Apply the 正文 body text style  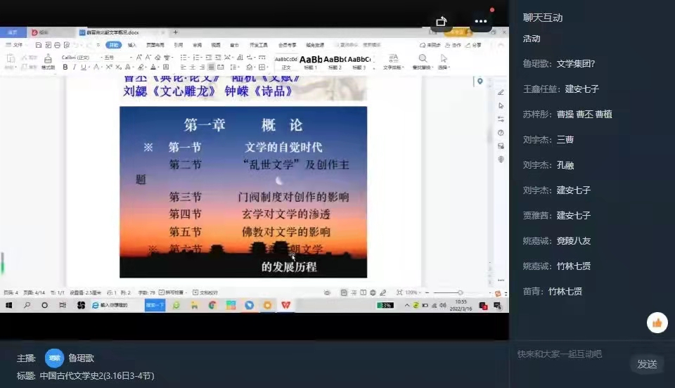[286, 62]
